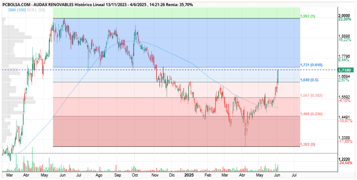Click the Ago month on the timeline
Image resolution: width=357 pixels, height=180 pixels.
[98, 175]
